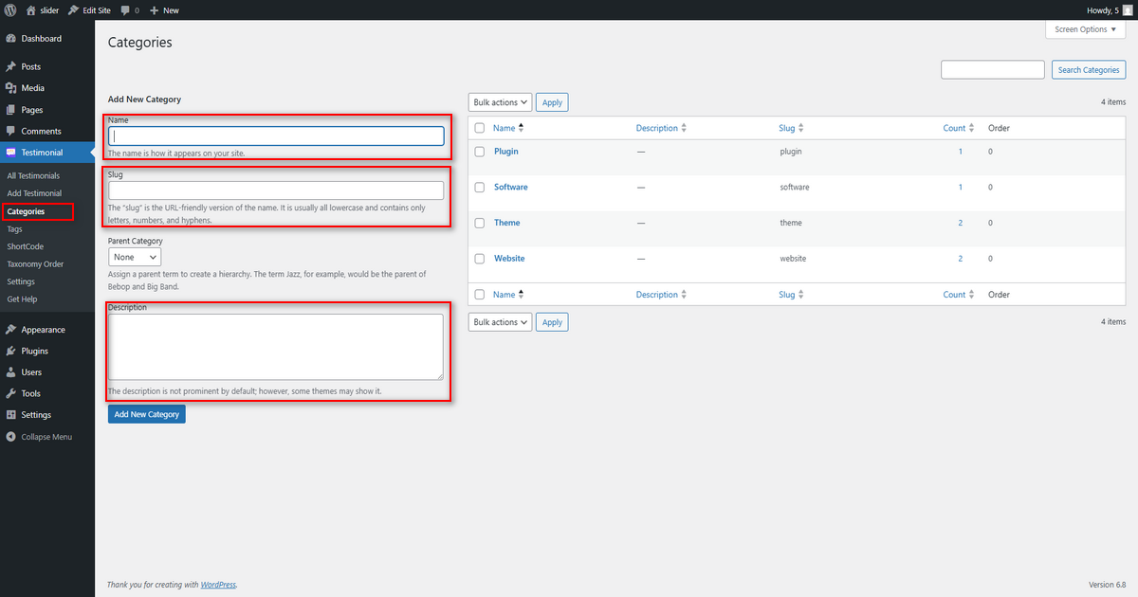Check the Theme row checkbox

[x=480, y=223]
